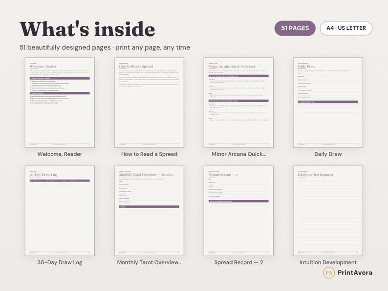The width and height of the screenshot is (388, 291).
Task: Click the A4 · US LETTER badge
Action: tap(346, 28)
